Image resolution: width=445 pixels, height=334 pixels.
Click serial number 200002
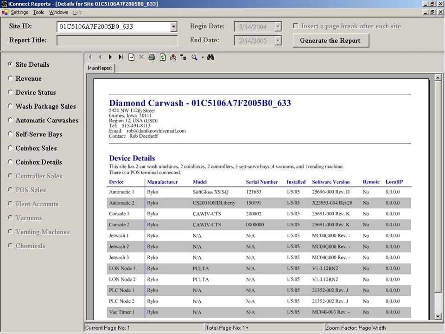click(254, 214)
